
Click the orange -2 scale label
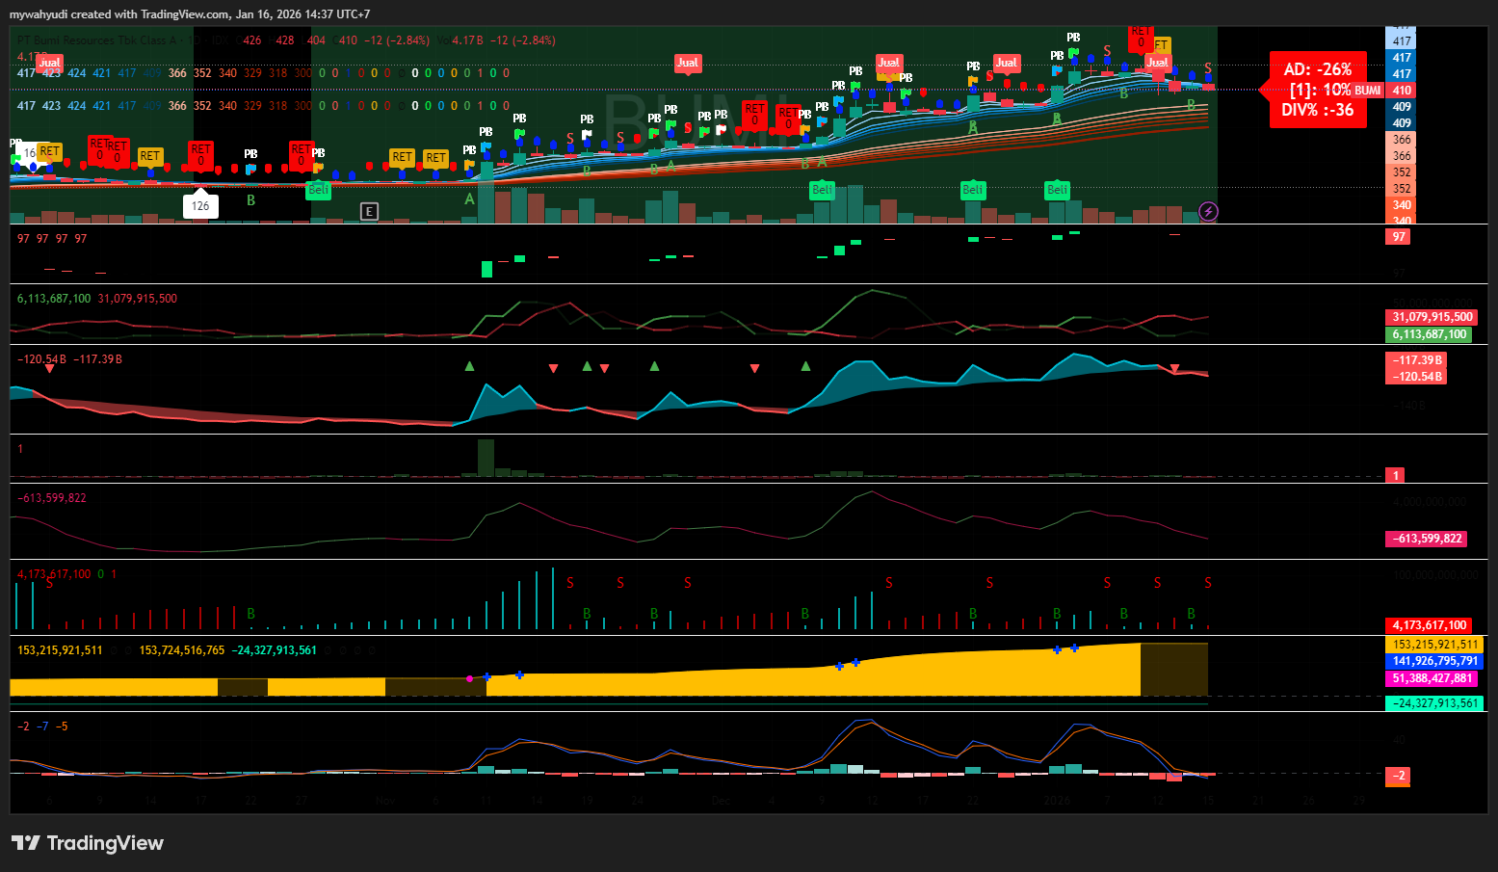click(x=1398, y=776)
